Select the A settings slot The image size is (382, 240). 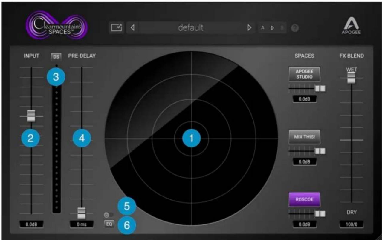(263, 28)
